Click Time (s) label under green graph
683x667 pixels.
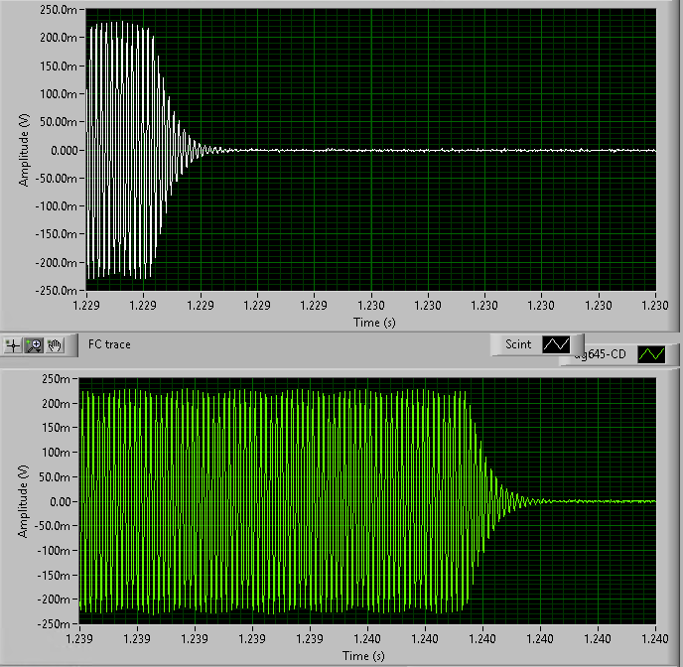coord(363,656)
